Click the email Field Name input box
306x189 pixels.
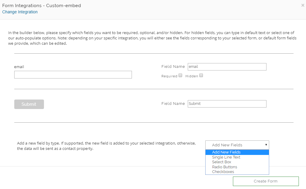pyautogui.click(x=227, y=67)
